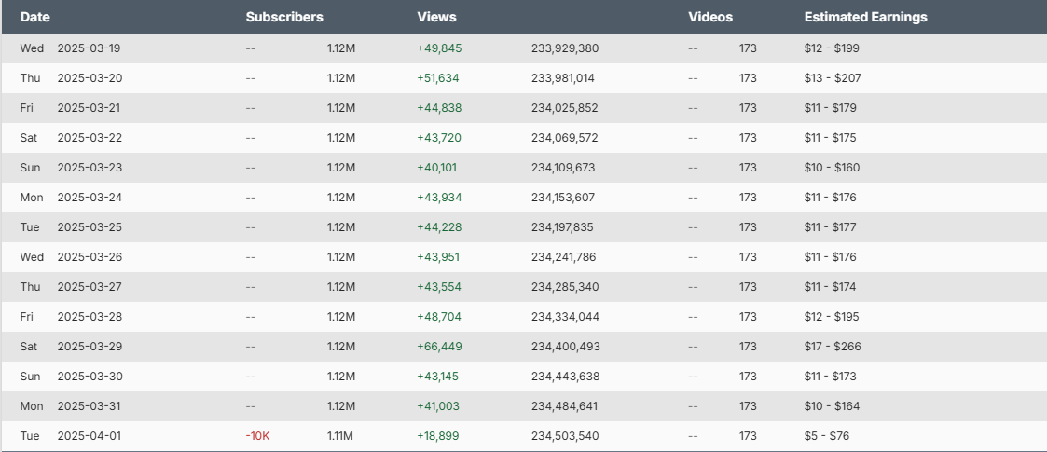This screenshot has height=452, width=1047.
Task: Click the +41,003 views gain
Action: [x=438, y=406]
